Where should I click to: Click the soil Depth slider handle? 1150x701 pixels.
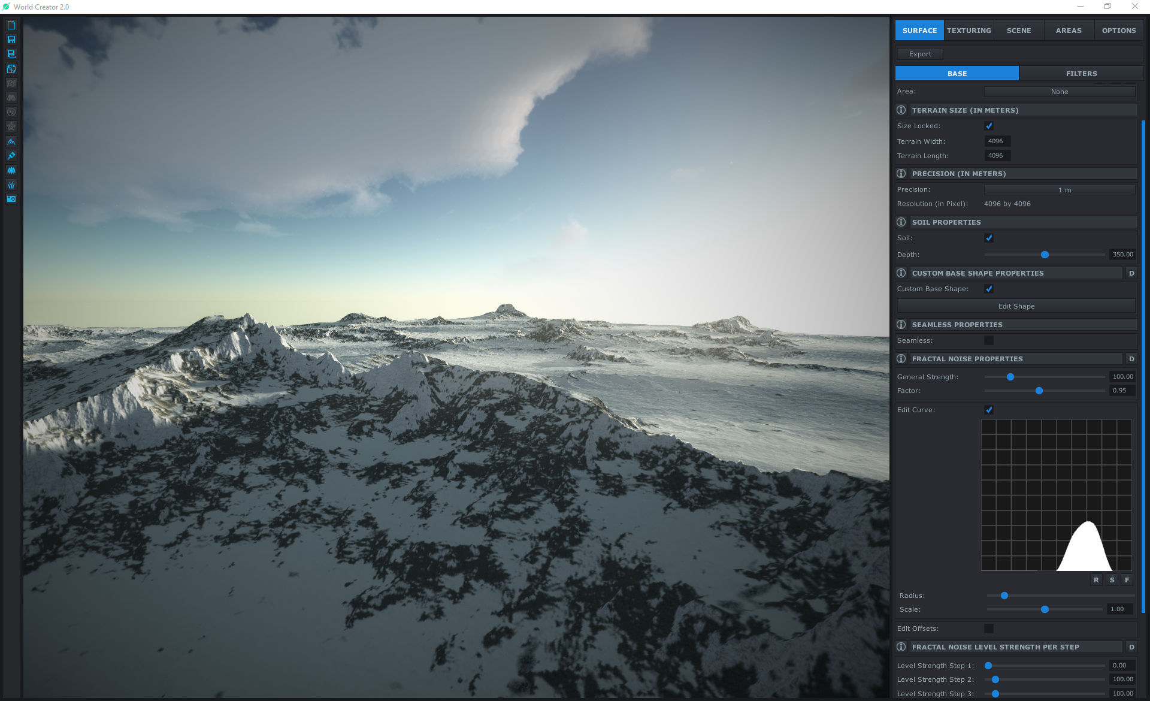click(x=1045, y=255)
